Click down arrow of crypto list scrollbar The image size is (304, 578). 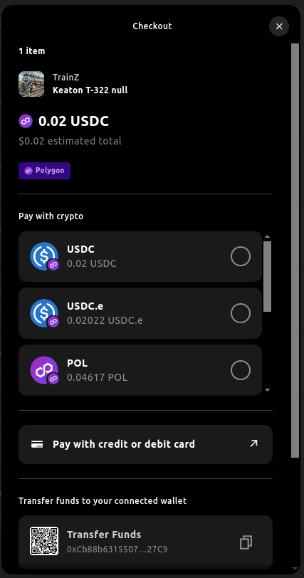pos(268,390)
